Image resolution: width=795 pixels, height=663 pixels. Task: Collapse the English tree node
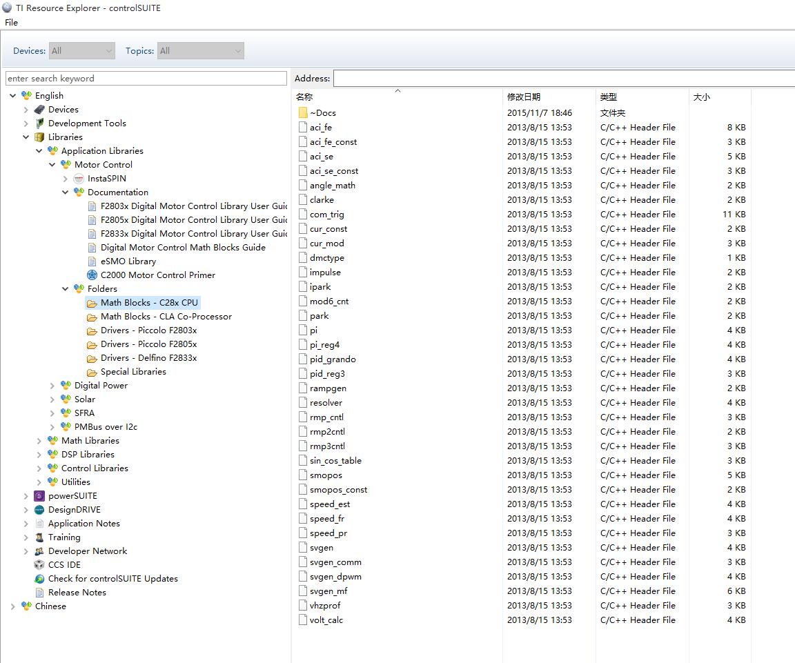(x=12, y=95)
